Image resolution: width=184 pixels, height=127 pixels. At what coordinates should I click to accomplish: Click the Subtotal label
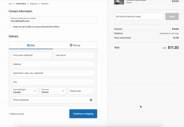pos(118,29)
